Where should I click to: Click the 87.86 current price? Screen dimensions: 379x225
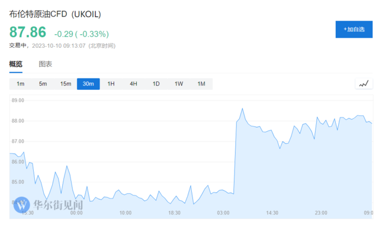[x=28, y=32]
